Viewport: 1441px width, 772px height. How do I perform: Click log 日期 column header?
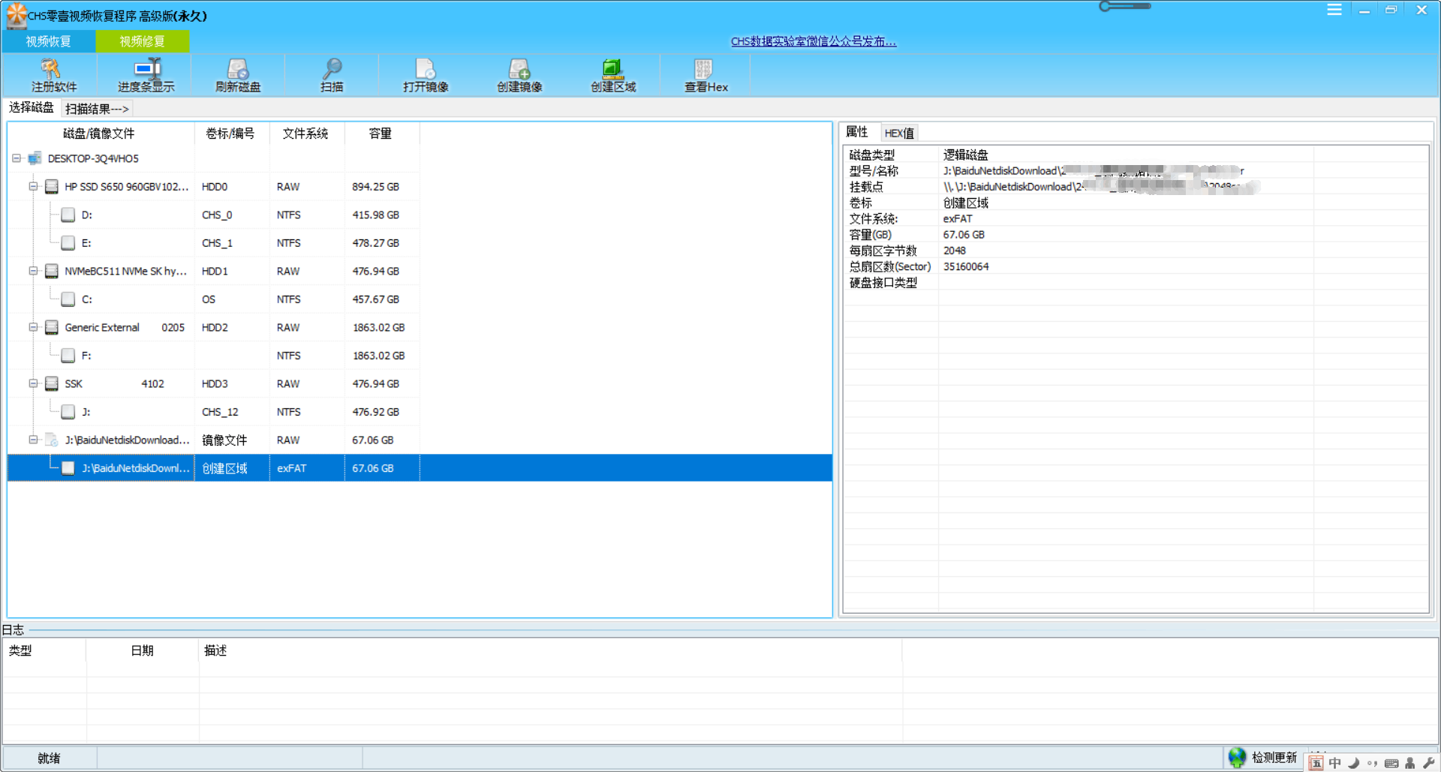(142, 650)
